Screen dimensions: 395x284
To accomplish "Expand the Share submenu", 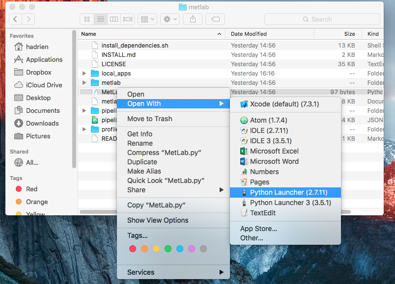I will (x=173, y=190).
